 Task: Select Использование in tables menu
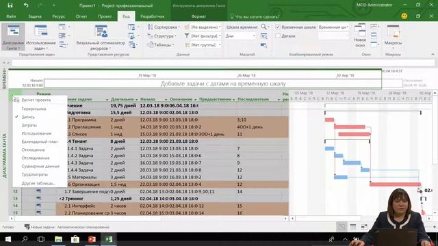point(36,133)
